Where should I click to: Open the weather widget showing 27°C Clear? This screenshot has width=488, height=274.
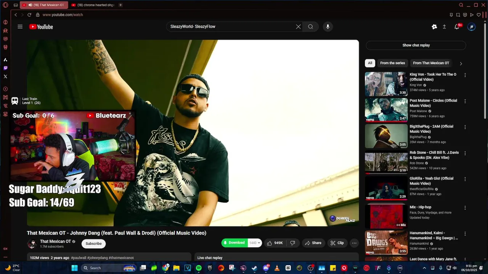click(12, 268)
